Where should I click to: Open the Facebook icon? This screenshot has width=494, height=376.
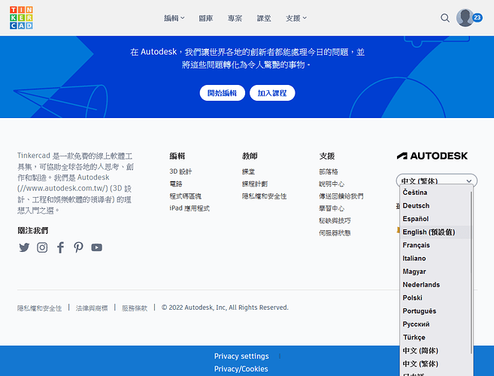tap(60, 247)
